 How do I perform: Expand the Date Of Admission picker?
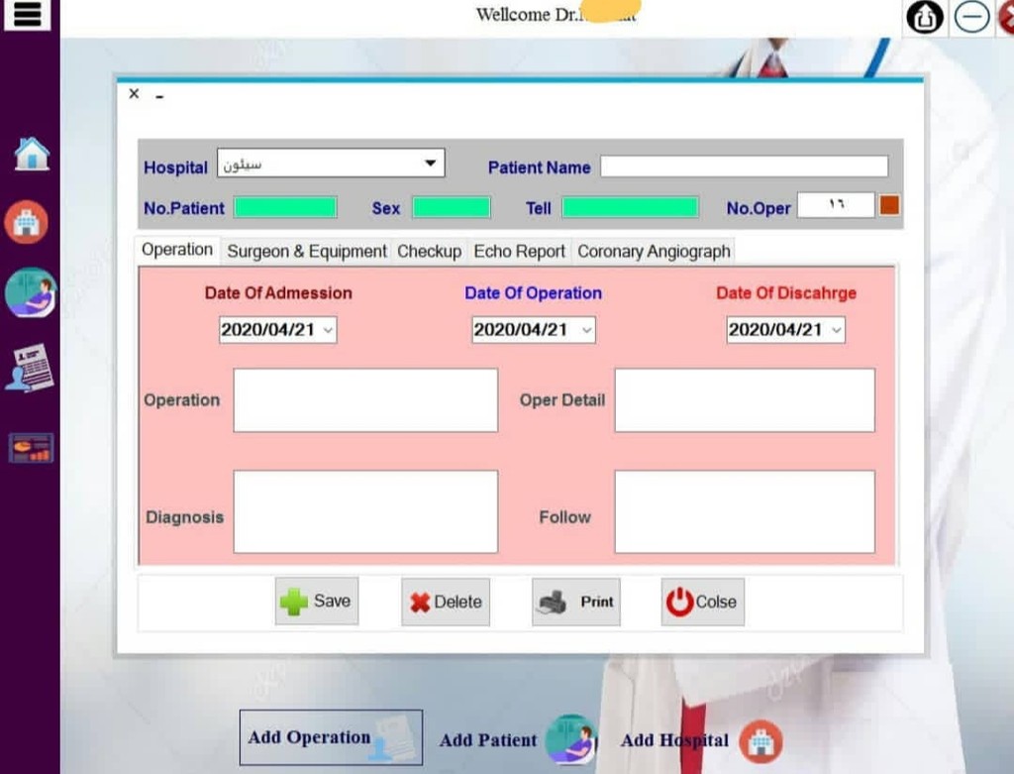[328, 330]
